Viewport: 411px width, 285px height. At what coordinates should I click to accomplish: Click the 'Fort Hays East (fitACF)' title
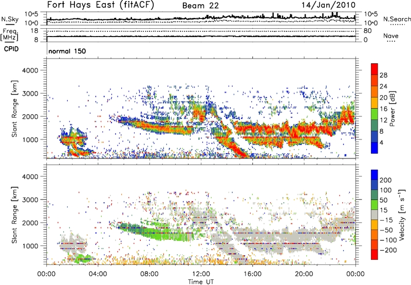100,5
